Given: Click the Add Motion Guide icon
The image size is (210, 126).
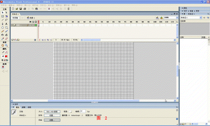Looking at the screenshot, I should 15,40.
